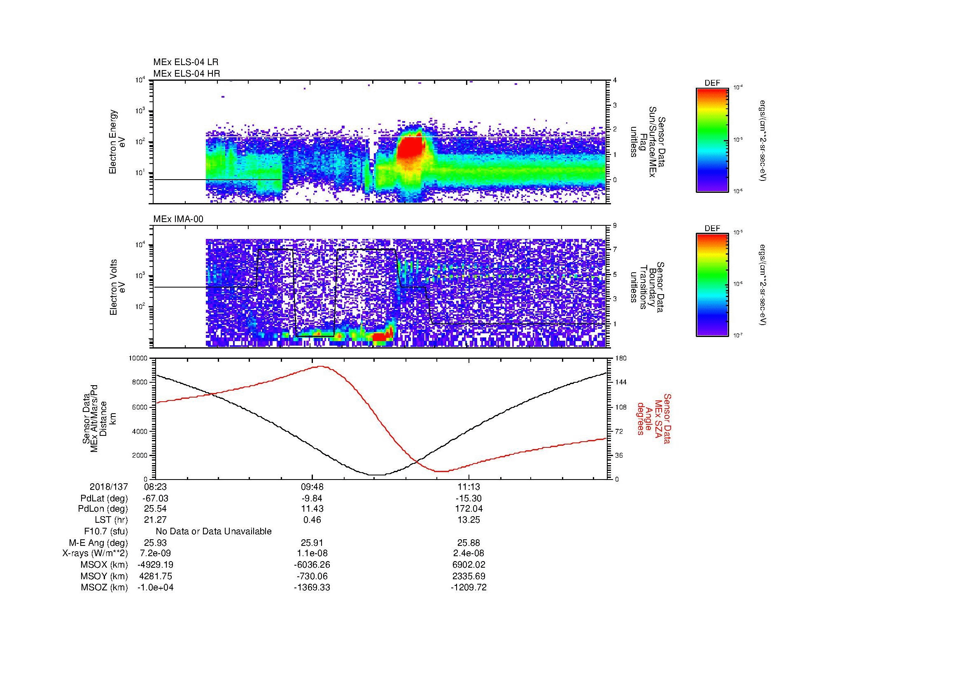The height and width of the screenshot is (681, 963).
Task: Click the red 'Sensor Data MEx SZA Angle degrees' label
Action: point(654,419)
